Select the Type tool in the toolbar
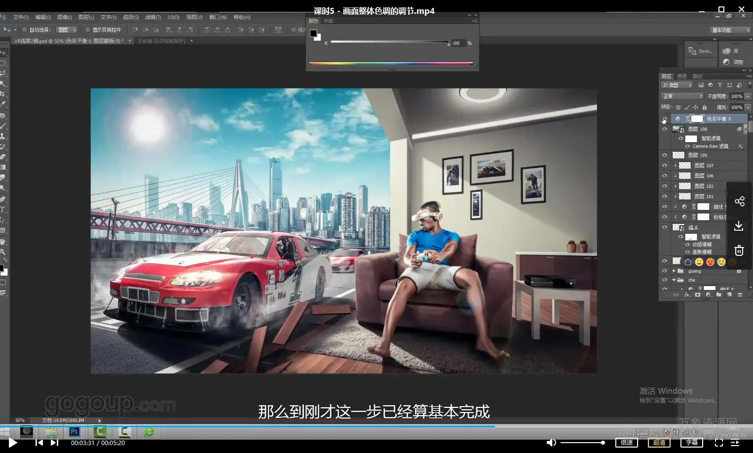This screenshot has width=753, height=453. click(2, 209)
